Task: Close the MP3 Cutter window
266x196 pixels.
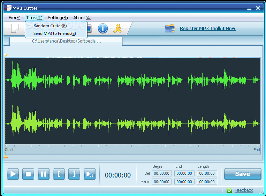Action: pos(258,8)
